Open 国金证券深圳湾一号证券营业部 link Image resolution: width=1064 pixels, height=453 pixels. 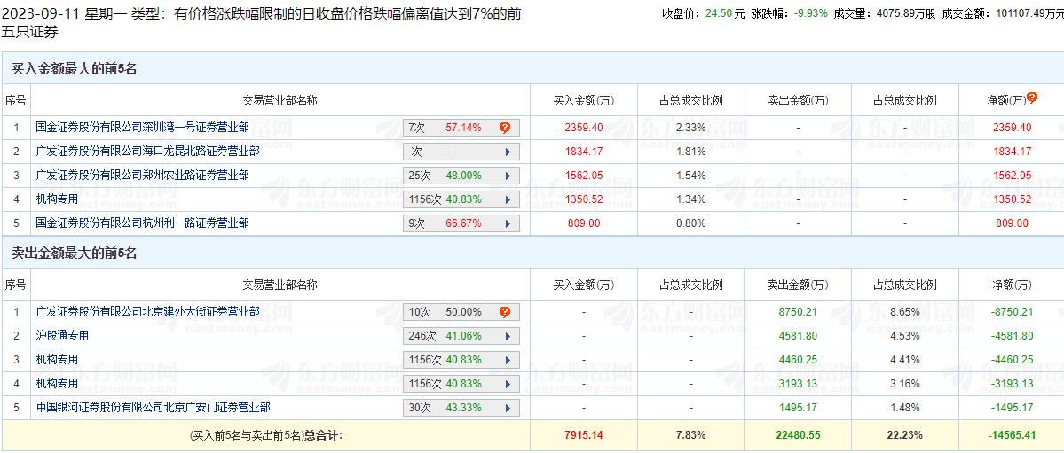(x=142, y=128)
